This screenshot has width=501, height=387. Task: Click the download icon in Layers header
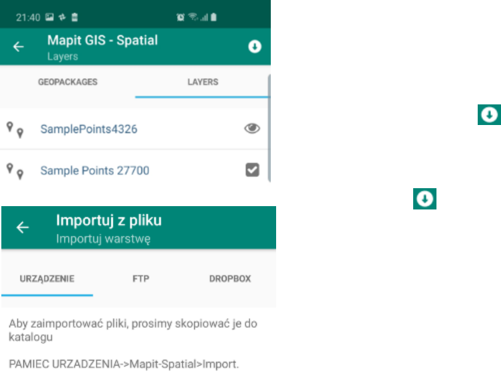255,47
